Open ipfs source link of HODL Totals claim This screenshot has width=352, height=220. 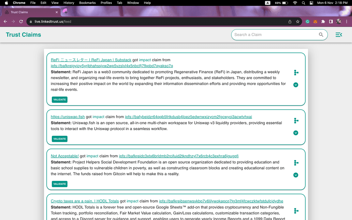[x=221, y=201]
